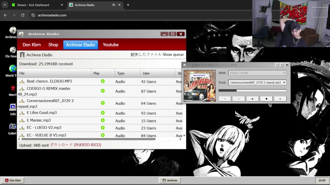
Task: Skip to previous track in player
Action: tap(225, 99)
